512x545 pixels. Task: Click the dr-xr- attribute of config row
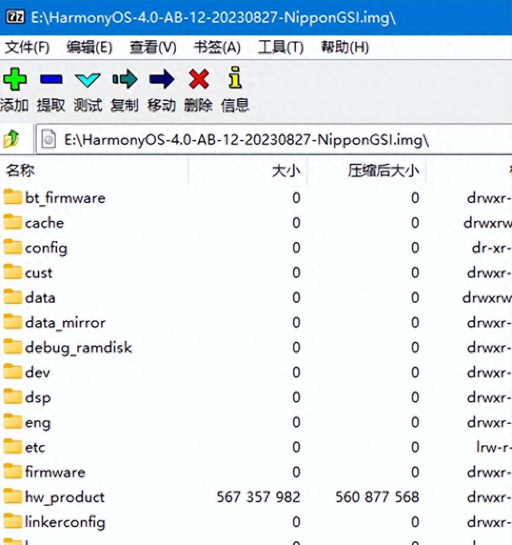pos(491,248)
